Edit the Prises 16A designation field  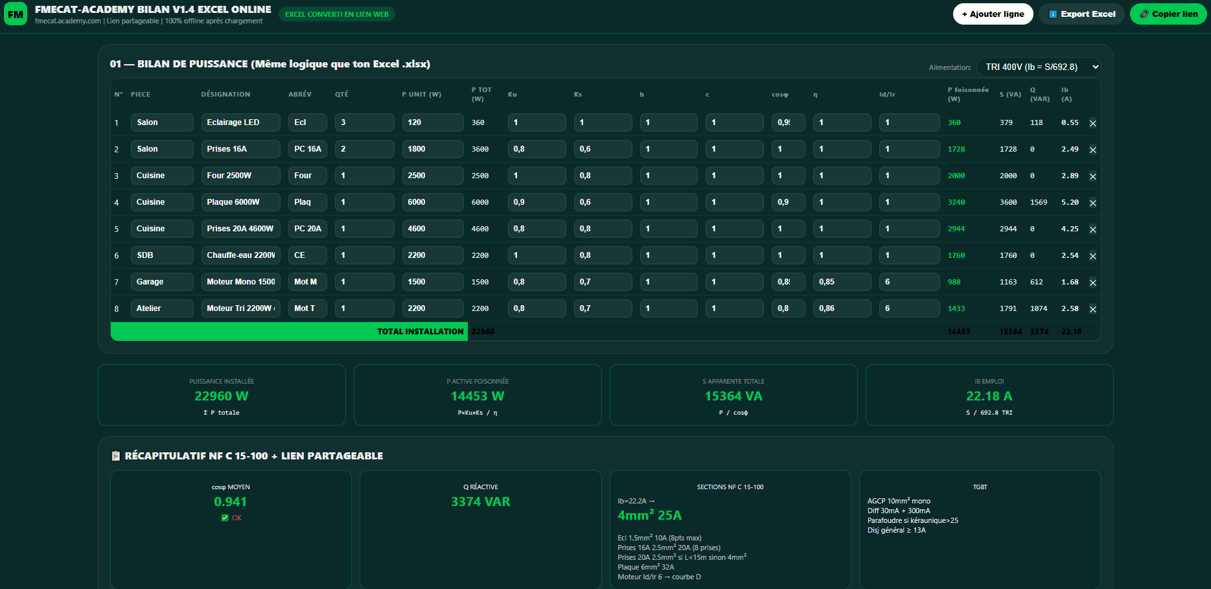click(240, 149)
